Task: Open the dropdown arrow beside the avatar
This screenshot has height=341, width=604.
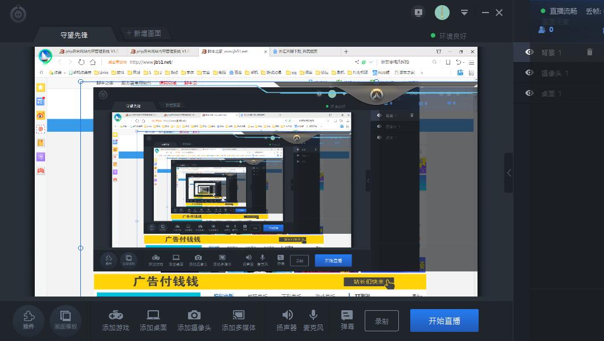Action: click(x=464, y=12)
